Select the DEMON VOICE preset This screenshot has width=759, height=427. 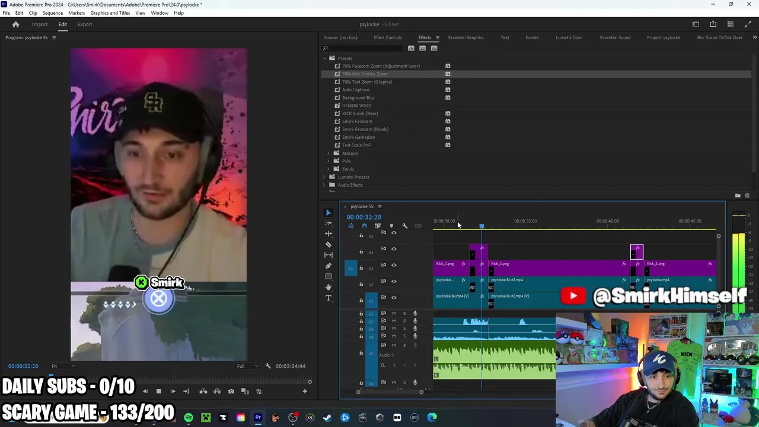(357, 106)
